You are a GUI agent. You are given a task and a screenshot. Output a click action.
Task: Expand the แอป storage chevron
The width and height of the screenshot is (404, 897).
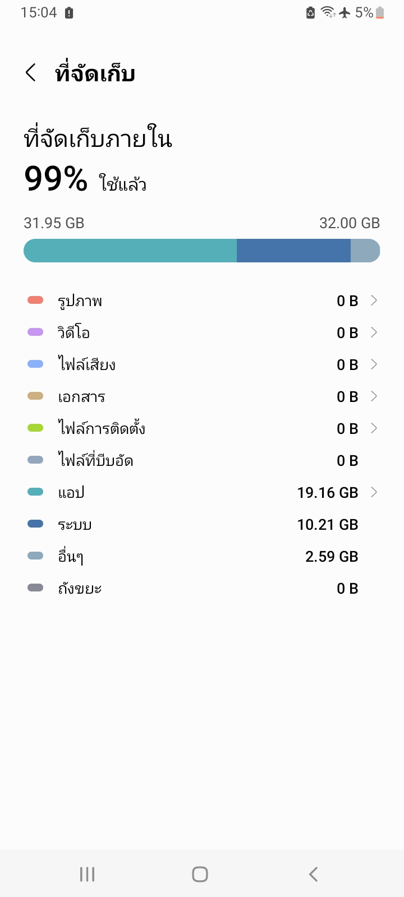374,492
